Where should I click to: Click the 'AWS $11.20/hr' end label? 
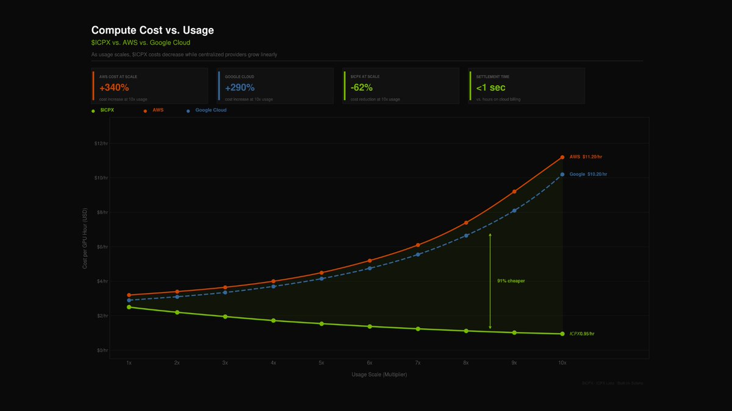coord(586,157)
